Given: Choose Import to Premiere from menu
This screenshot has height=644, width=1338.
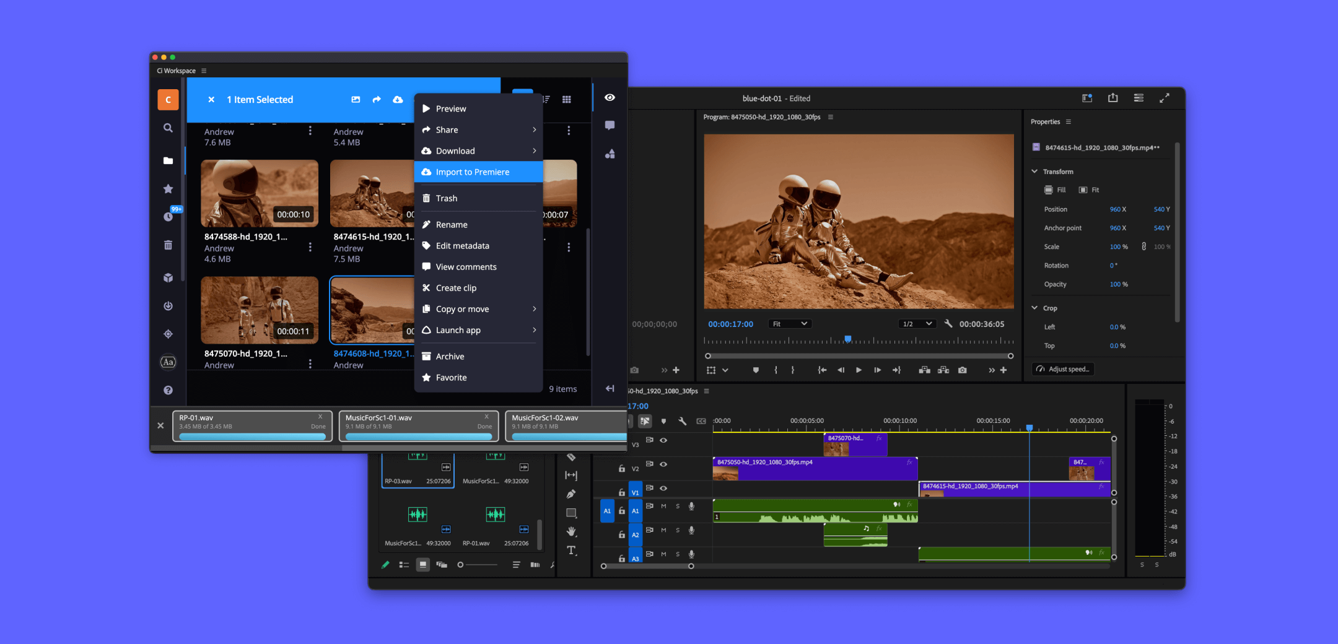Looking at the screenshot, I should tap(479, 172).
